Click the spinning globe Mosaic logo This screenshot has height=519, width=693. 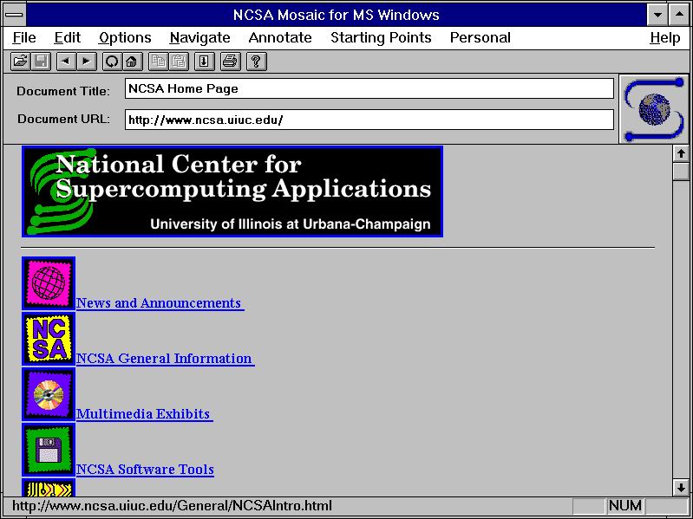coord(655,109)
